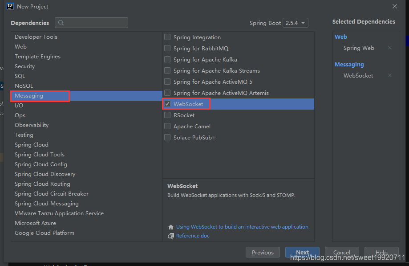The image size is (409, 266).
Task: Click the IntelliJ IDEA logo in title bar
Action: 10,6
